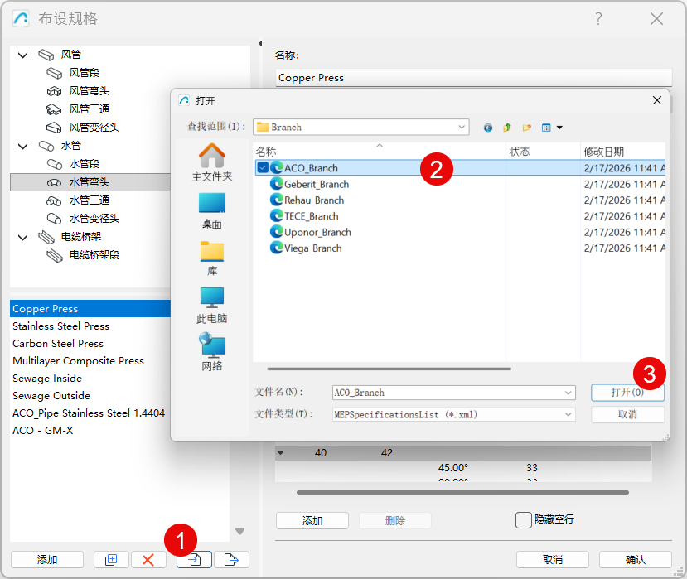Open 网络 network location
This screenshot has width=687, height=579.
tap(212, 352)
